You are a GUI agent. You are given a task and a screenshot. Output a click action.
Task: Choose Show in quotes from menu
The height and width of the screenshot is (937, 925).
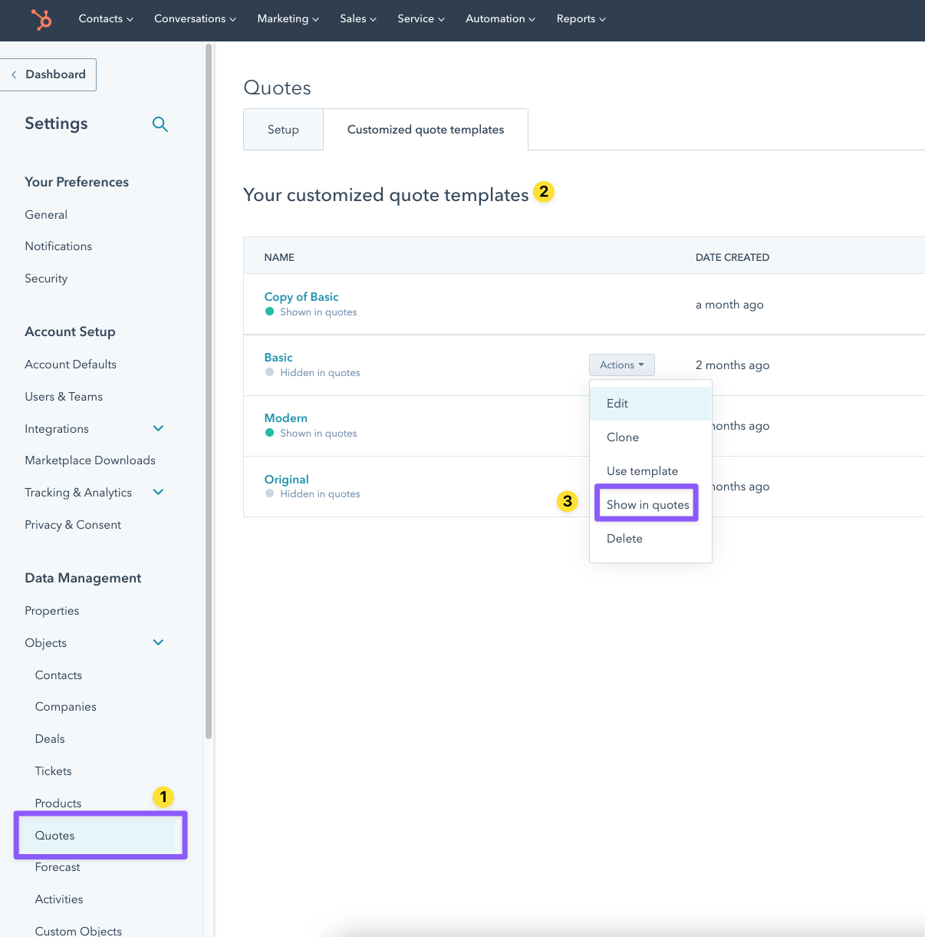pos(647,505)
